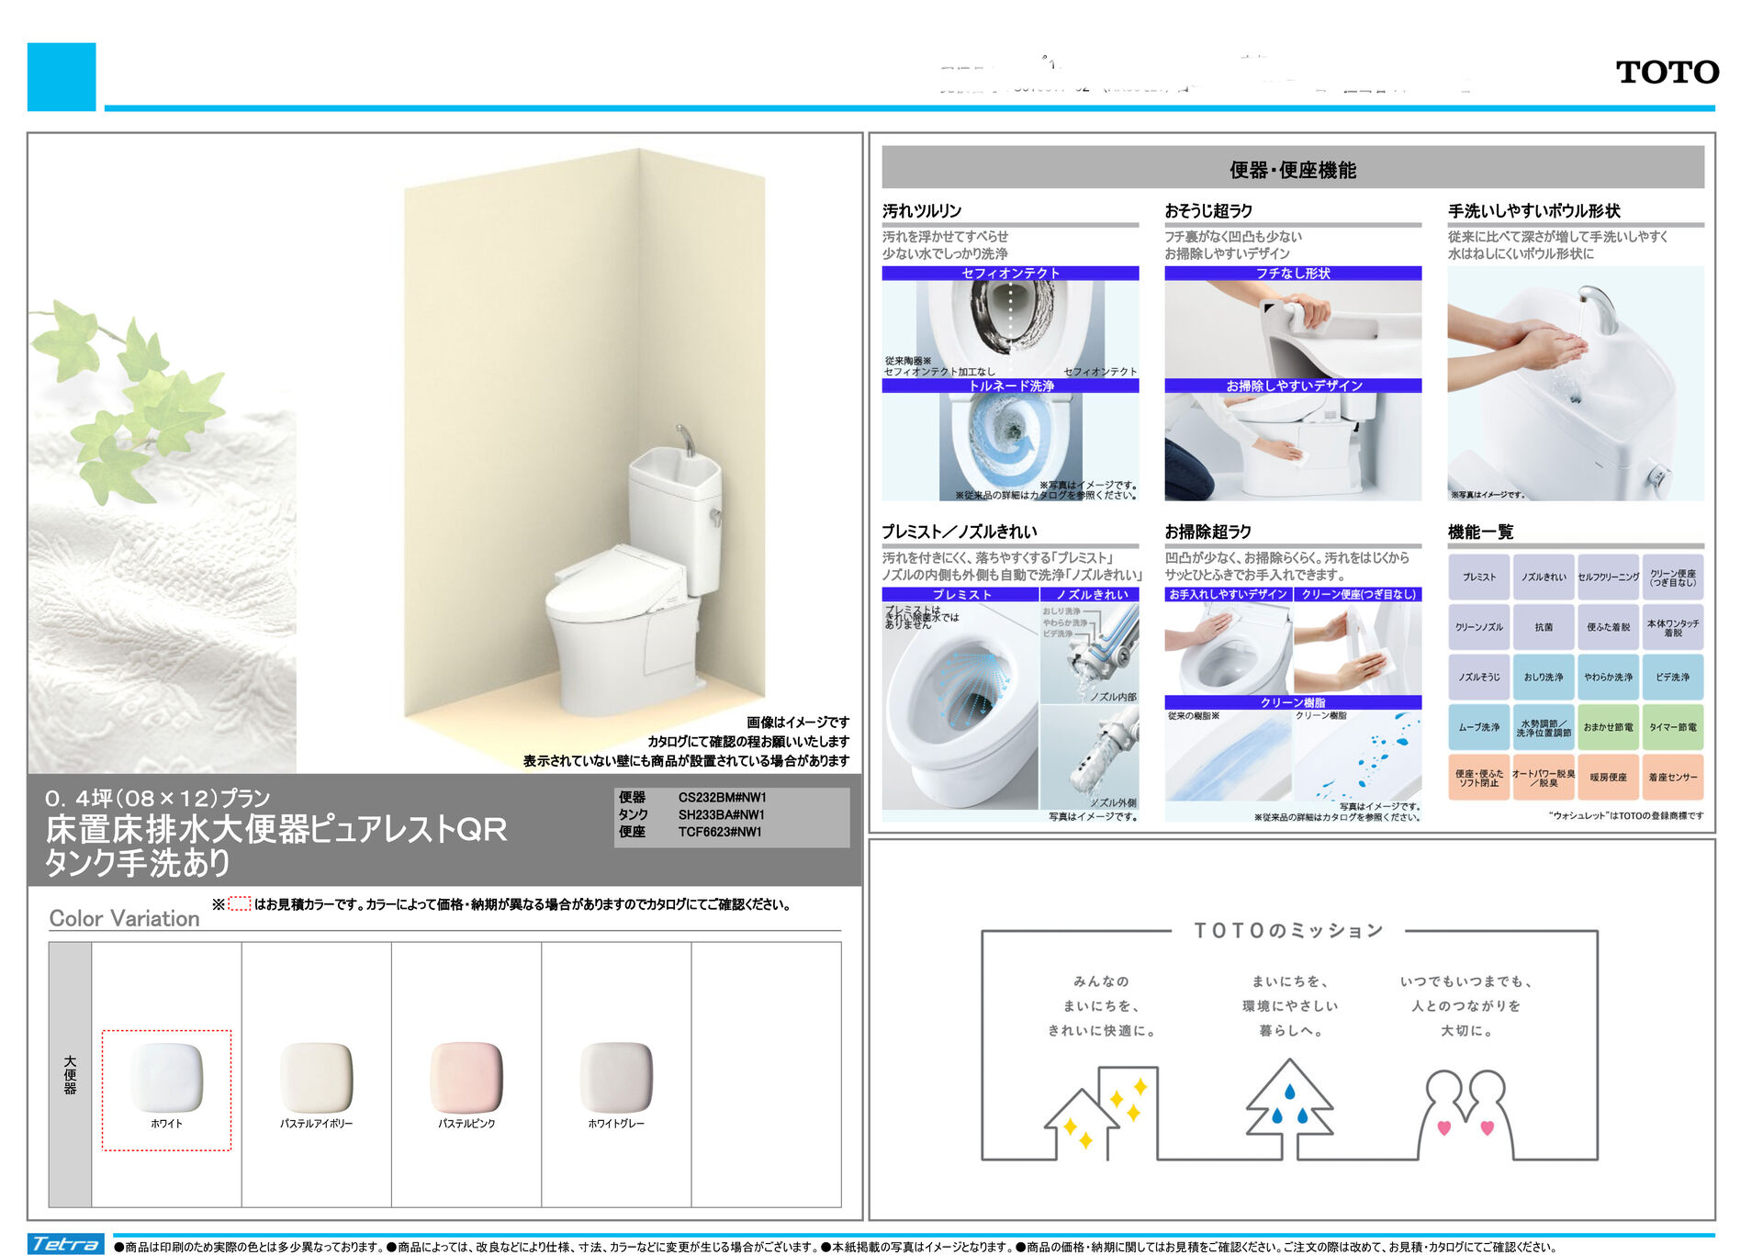Screen dimensions: 1763x1255
Task: Click the タイマー節電 feature tile
Action: (1673, 727)
